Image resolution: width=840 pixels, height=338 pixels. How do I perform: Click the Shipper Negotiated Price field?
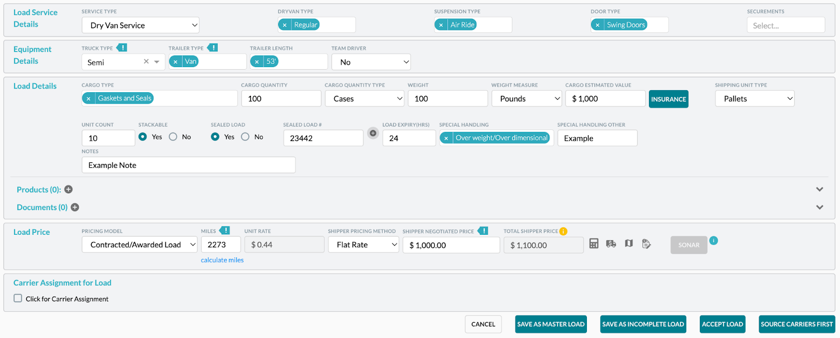point(451,245)
